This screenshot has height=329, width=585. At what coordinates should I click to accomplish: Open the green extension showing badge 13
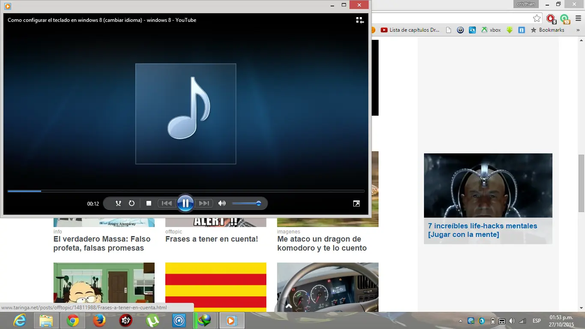point(565,18)
